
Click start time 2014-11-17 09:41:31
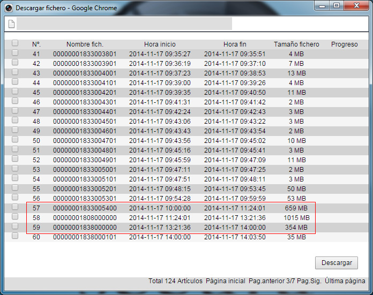pos(160,102)
